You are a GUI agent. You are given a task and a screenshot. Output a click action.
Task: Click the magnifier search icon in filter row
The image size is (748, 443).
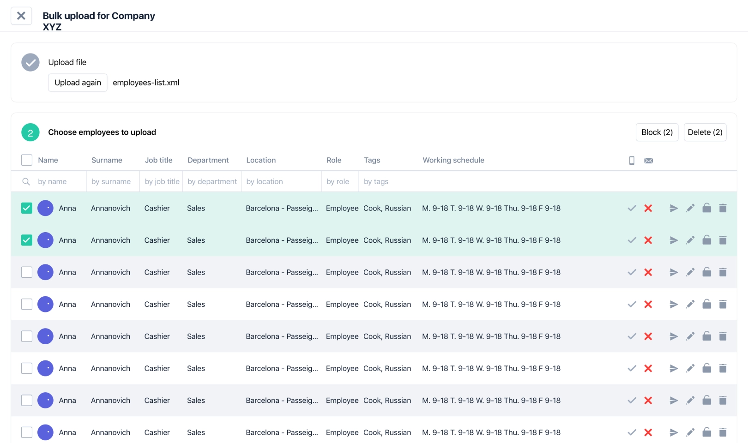tap(26, 182)
